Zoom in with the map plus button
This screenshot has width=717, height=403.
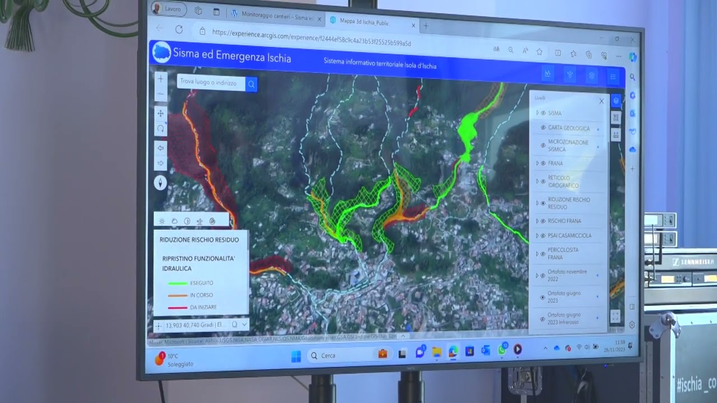click(x=161, y=79)
